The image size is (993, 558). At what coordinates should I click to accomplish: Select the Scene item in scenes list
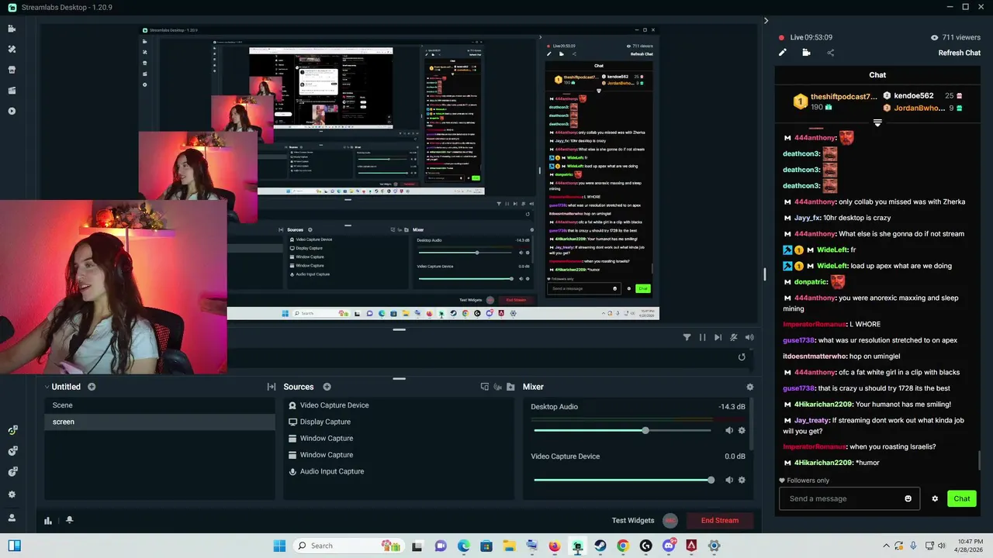[x=159, y=405]
